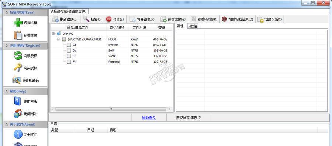The height and width of the screenshot is (146, 332).
Task: Click the 刷新磁盘 (Refresh Disk) toolbar icon
Action: click(x=55, y=19)
